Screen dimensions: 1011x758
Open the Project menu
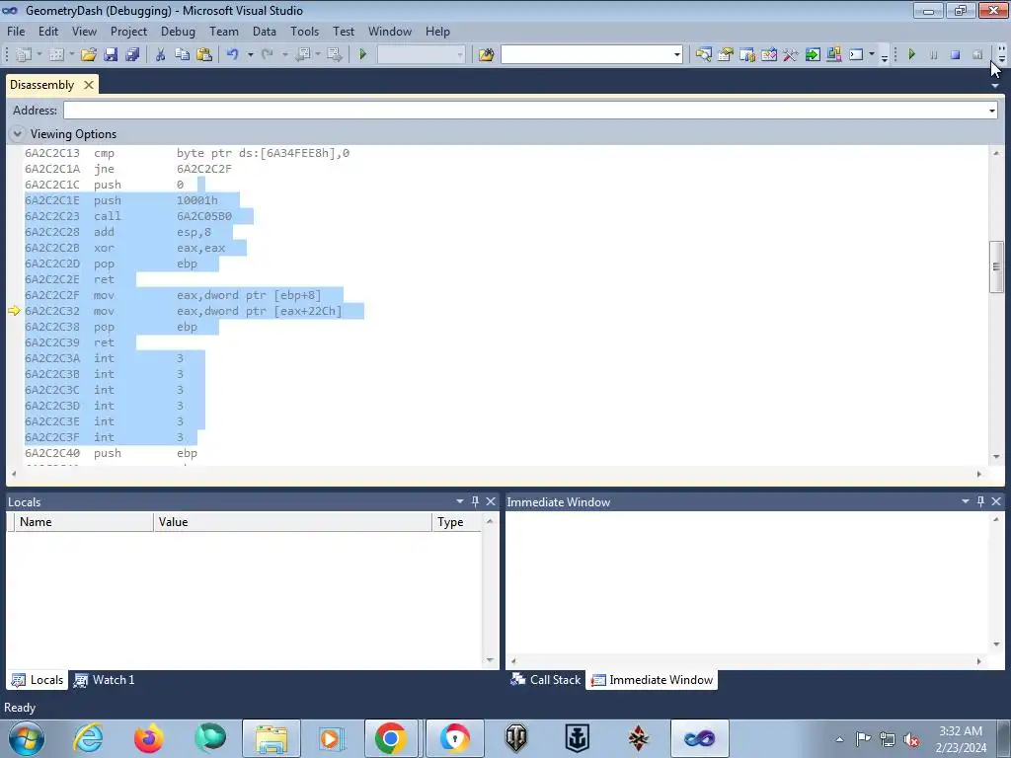129,32
